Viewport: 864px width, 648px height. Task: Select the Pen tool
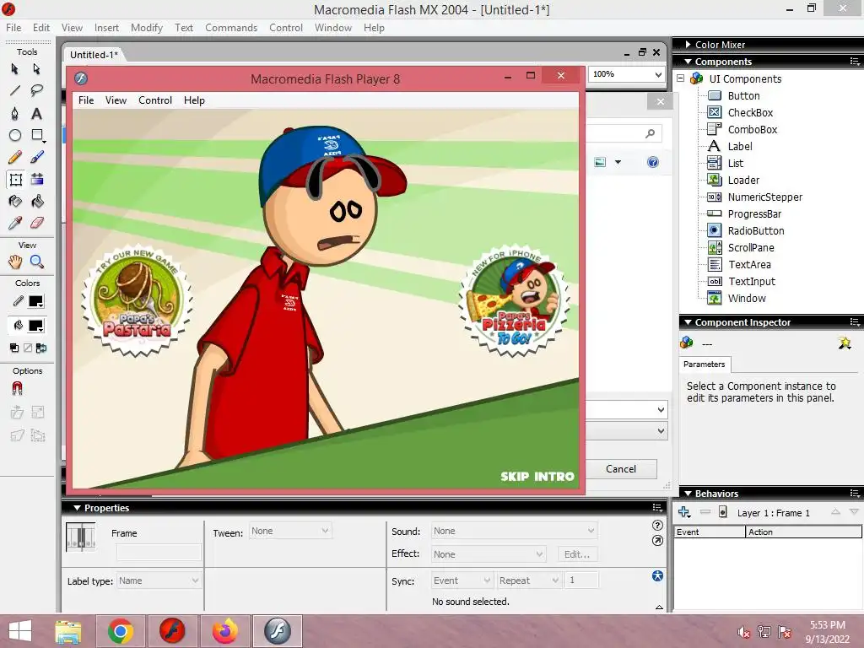pos(15,114)
